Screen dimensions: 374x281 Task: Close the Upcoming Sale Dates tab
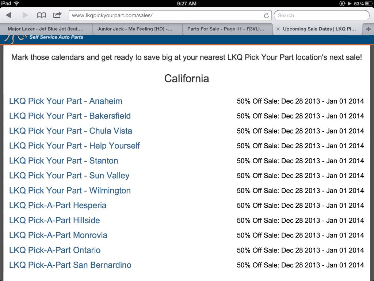point(278,29)
